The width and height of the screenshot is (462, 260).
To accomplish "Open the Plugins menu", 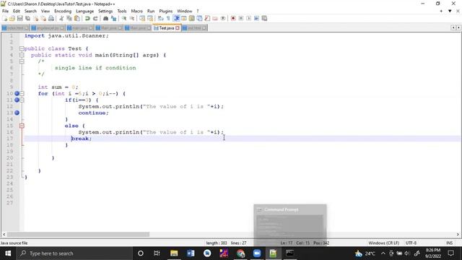I will tap(165, 11).
